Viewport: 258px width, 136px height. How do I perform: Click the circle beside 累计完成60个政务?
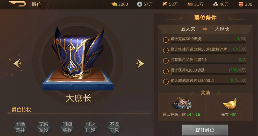(166, 40)
